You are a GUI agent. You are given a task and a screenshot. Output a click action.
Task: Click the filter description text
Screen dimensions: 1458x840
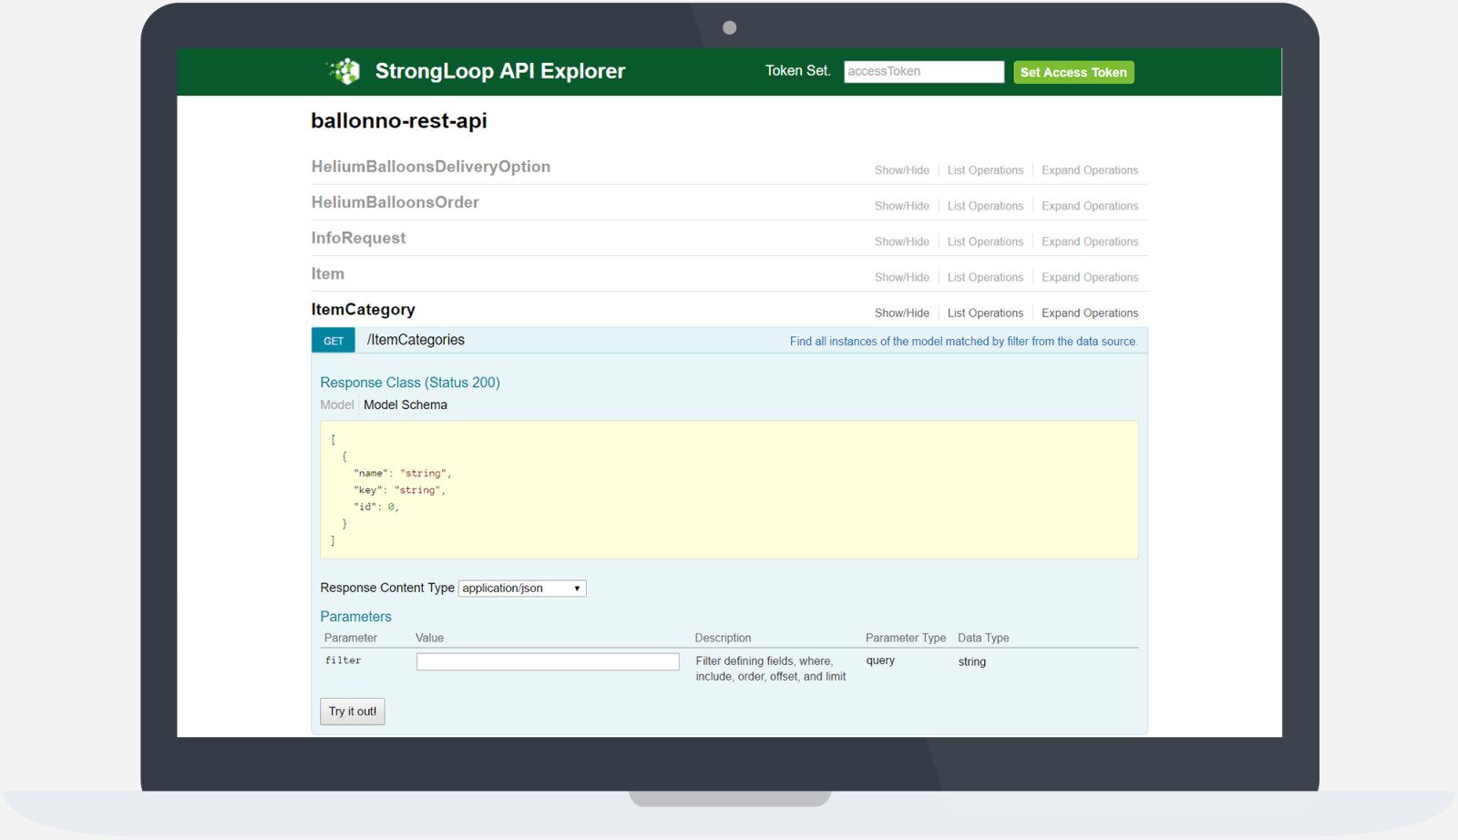[771, 669]
